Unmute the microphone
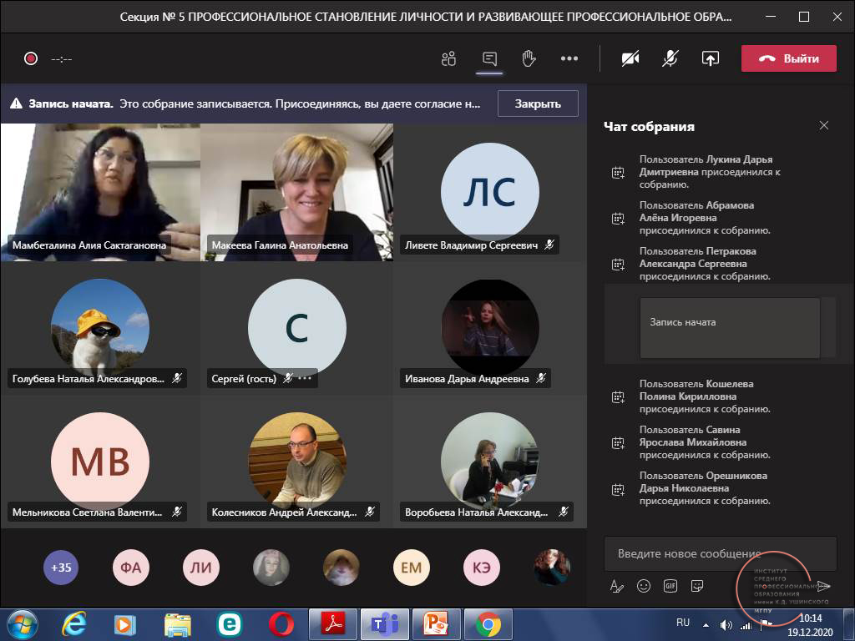Screen dimensions: 855x641 point(670,58)
